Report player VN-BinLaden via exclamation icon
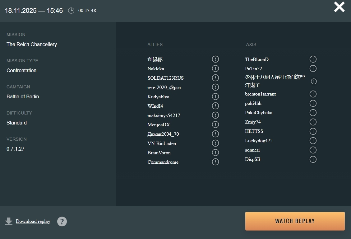Viewport: 351px width, 239px height. click(x=215, y=143)
